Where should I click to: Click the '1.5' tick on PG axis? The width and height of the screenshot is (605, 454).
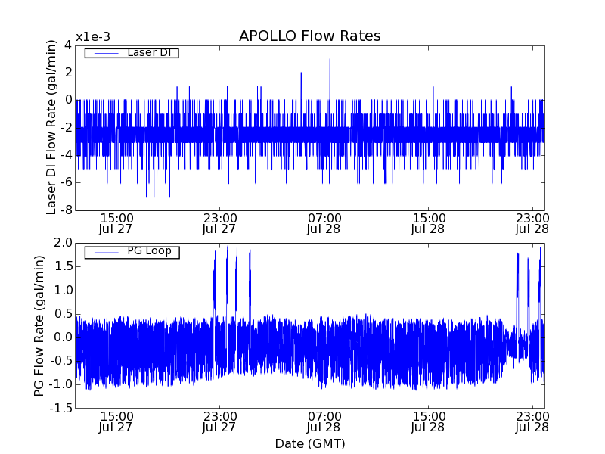[x=64, y=267]
